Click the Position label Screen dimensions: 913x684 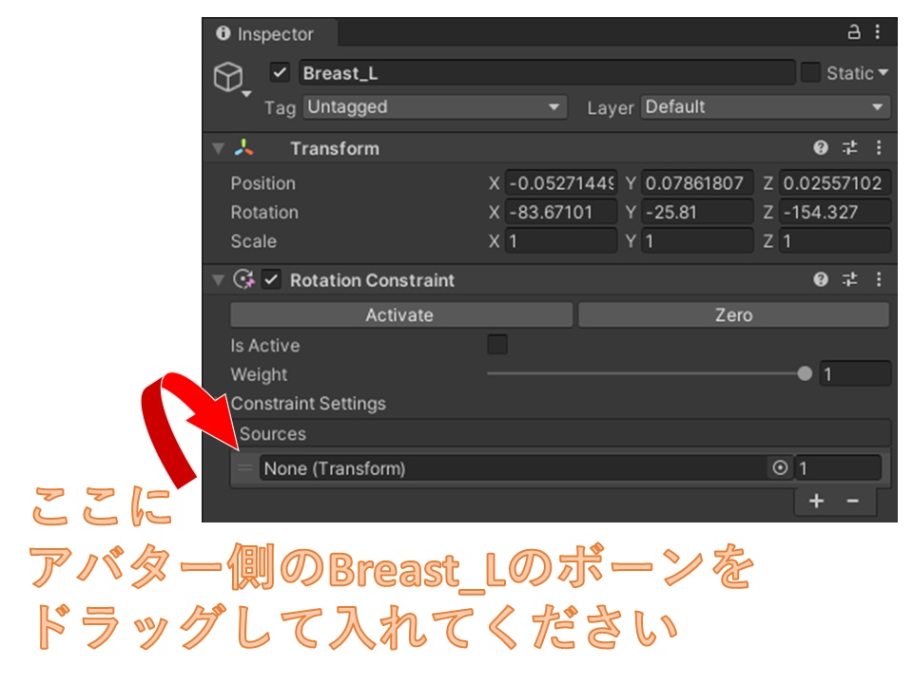263,183
